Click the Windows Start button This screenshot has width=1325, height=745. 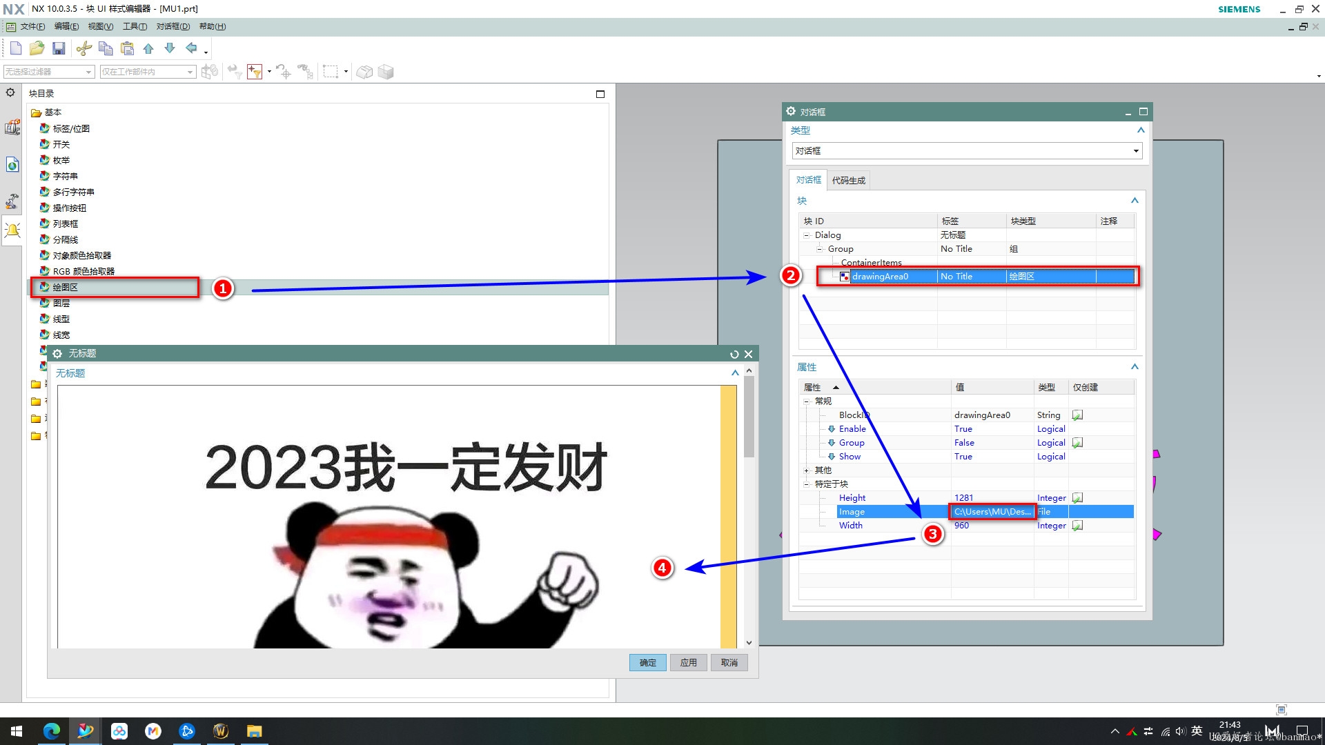pos(17,731)
